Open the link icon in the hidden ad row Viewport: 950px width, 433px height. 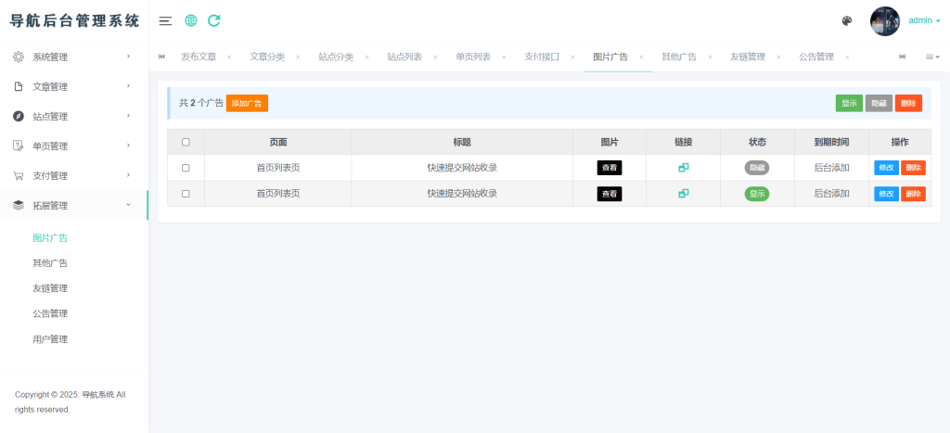[x=684, y=168]
